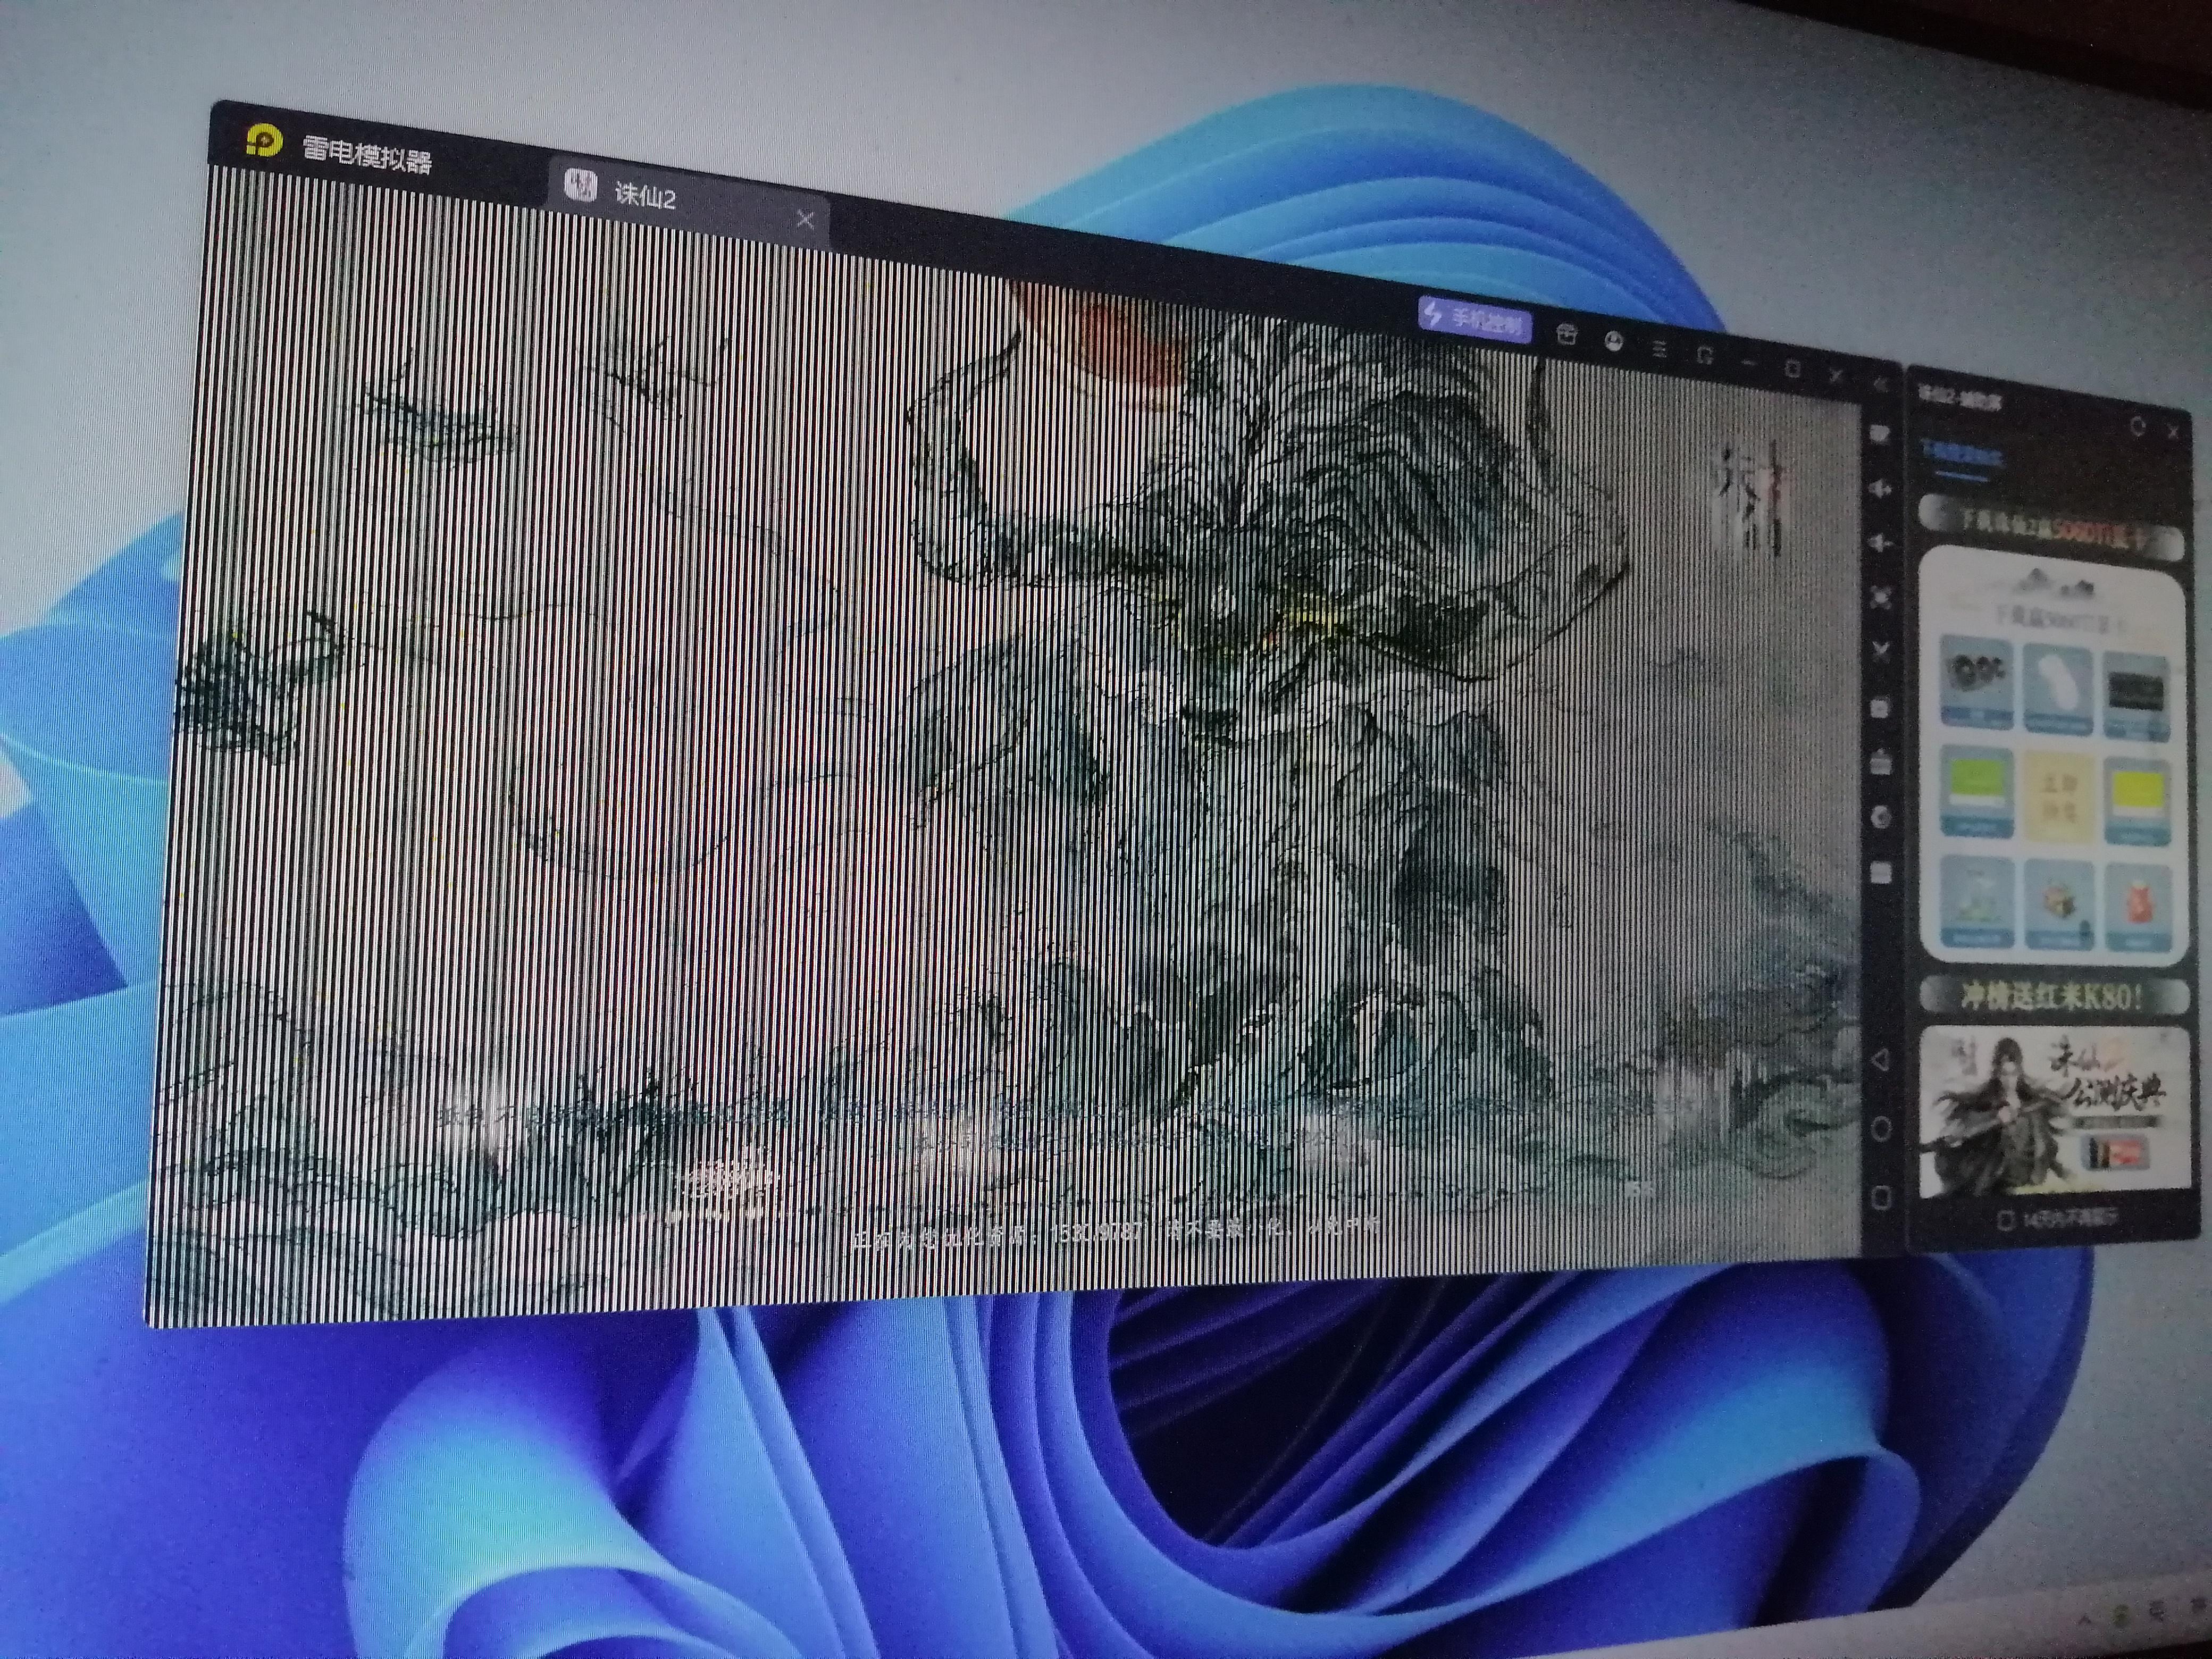Close the 诛仙2 tab
This screenshot has width=2212, height=1659.
(x=805, y=219)
